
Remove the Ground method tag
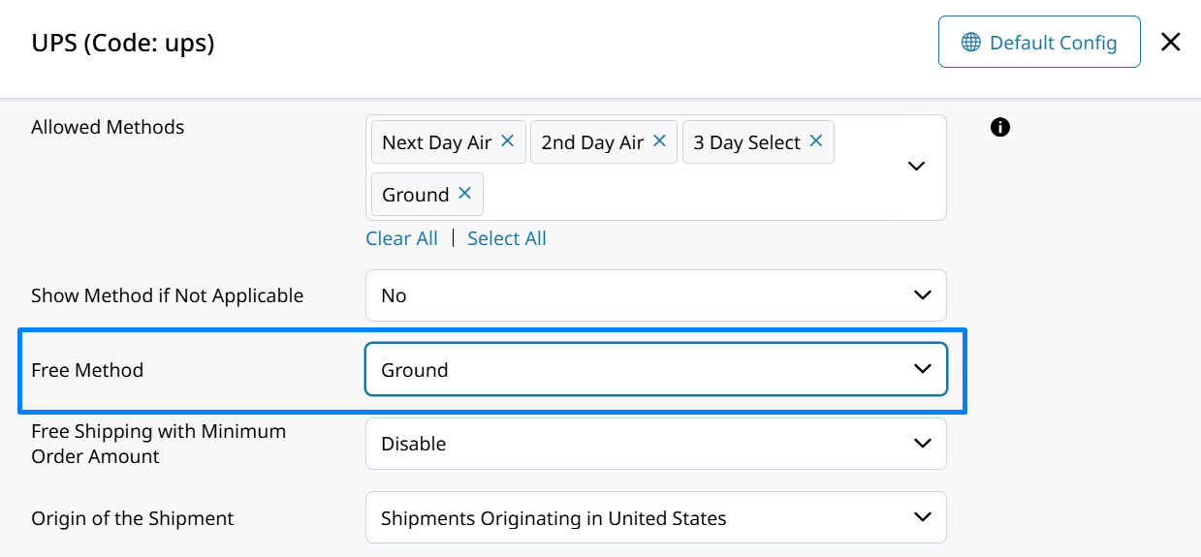click(x=464, y=194)
